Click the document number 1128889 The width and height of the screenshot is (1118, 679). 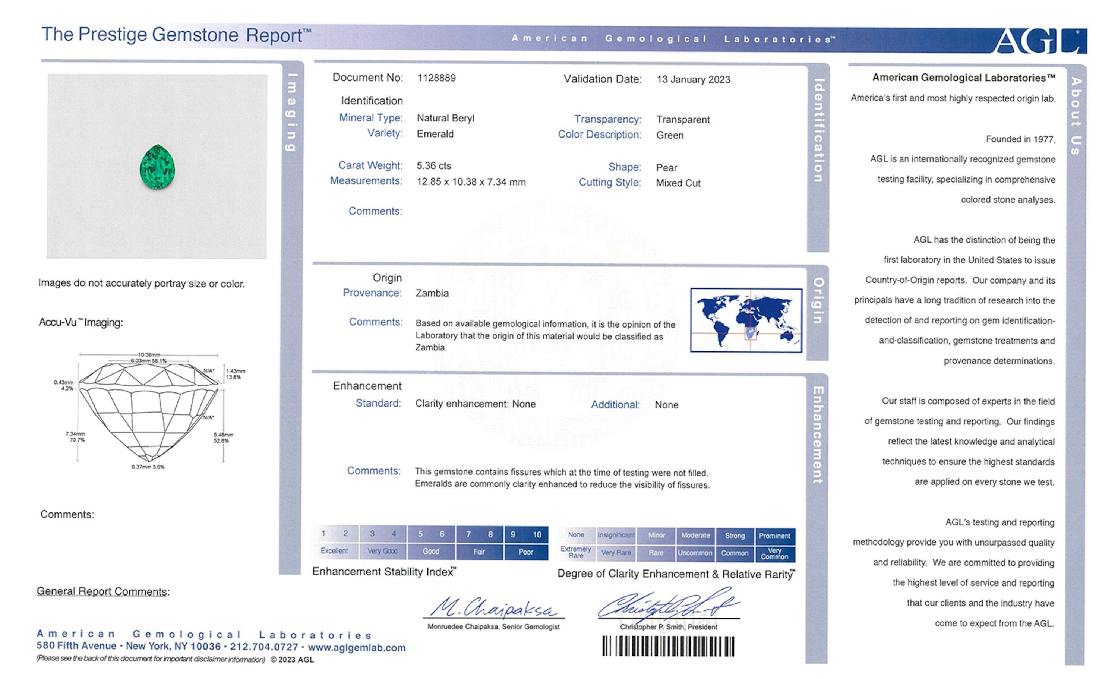coord(436,78)
